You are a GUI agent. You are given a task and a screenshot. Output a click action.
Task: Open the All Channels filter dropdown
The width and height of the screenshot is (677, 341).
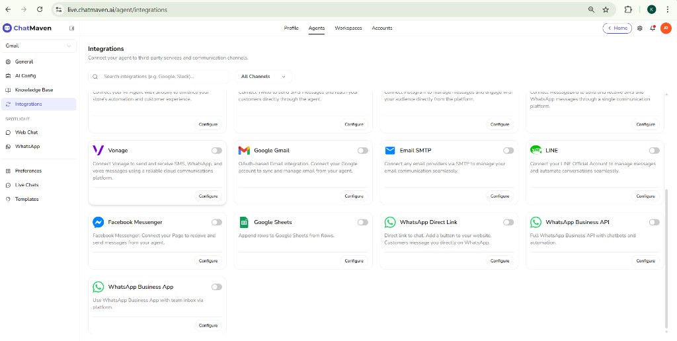pos(263,77)
